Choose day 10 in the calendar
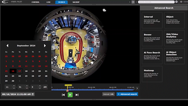The image size is (188, 106). [x=20, y=66]
